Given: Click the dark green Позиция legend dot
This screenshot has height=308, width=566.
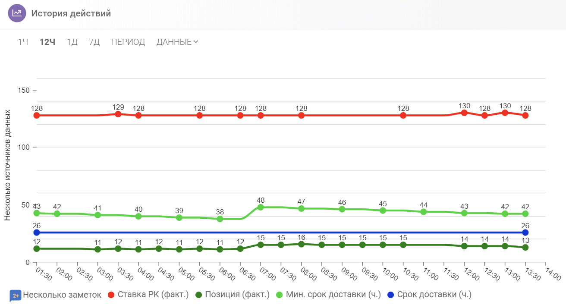Looking at the screenshot, I should (198, 295).
